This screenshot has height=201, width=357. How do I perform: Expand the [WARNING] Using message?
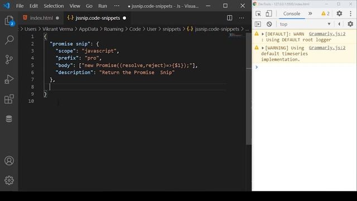(x=263, y=48)
